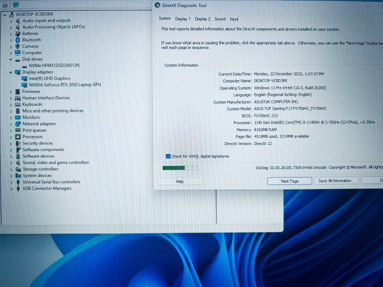The image size is (383, 287).
Task: Collapse the DESKTOP-VCBD3MI root node
Action: pyautogui.click(x=5, y=14)
